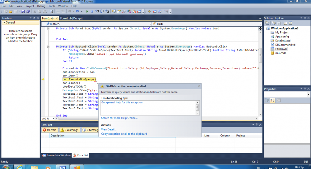The height and width of the screenshot is (169, 311).
Task: Click the Step Into debug icon
Action: (x=97, y=11)
